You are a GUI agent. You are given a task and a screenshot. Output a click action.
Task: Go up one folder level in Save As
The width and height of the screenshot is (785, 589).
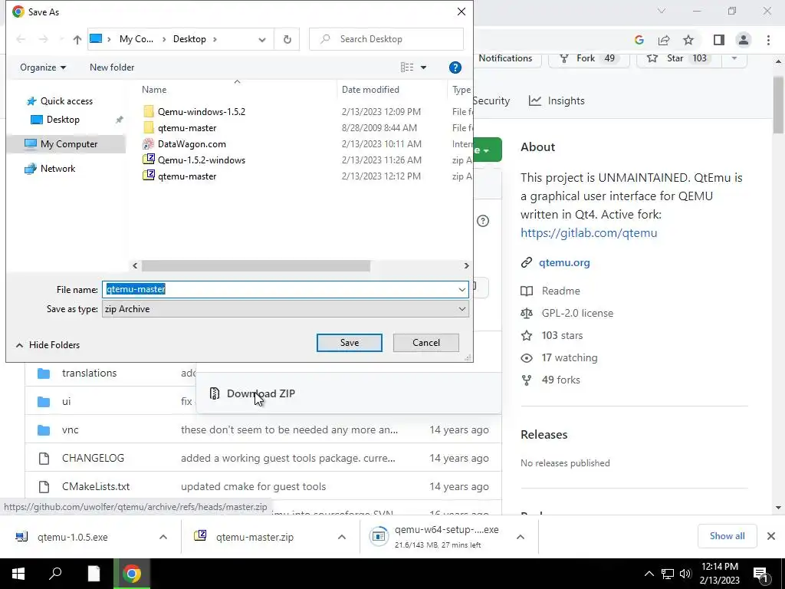tap(77, 39)
